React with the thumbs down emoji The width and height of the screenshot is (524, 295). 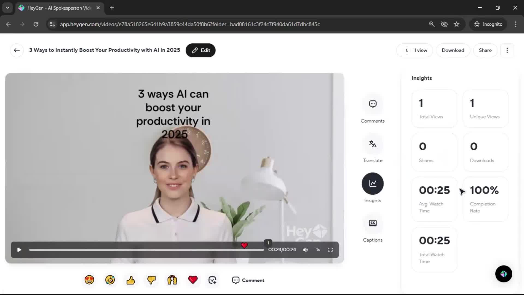151,280
